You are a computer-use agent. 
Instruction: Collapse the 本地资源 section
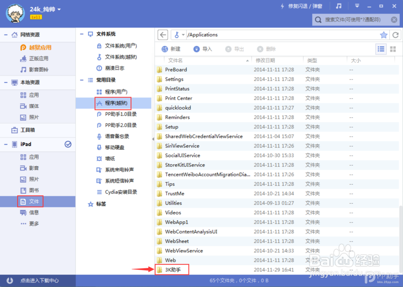pyautogui.click(x=6, y=83)
